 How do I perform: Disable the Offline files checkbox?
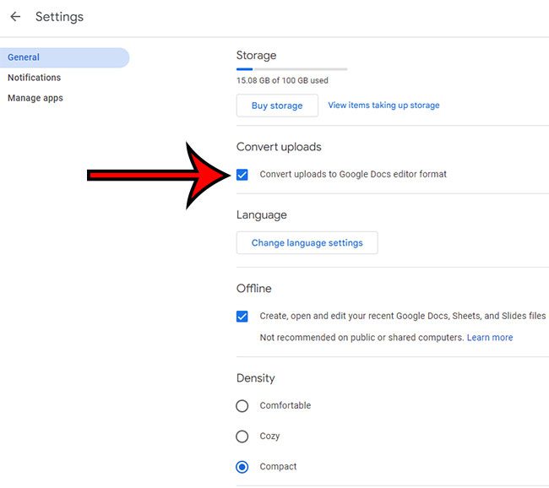click(242, 317)
